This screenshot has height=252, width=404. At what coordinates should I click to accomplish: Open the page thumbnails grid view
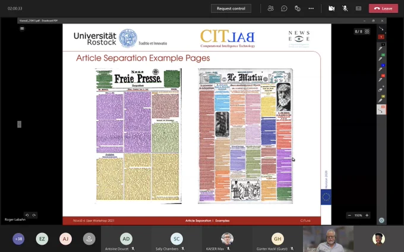point(367,31)
